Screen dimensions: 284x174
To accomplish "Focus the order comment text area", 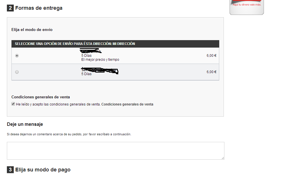I will point(115,150).
